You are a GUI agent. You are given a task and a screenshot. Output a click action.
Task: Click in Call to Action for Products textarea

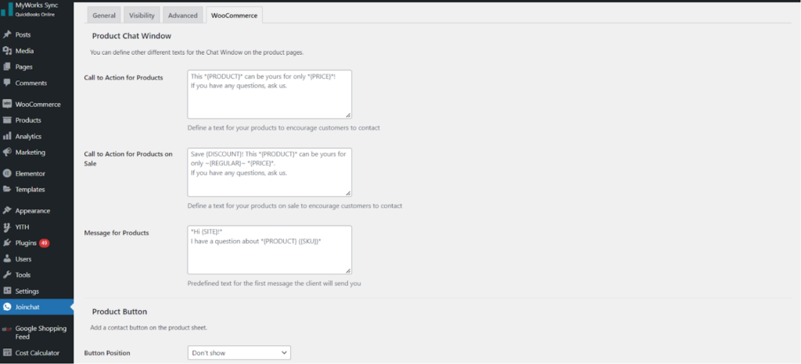pyautogui.click(x=269, y=94)
